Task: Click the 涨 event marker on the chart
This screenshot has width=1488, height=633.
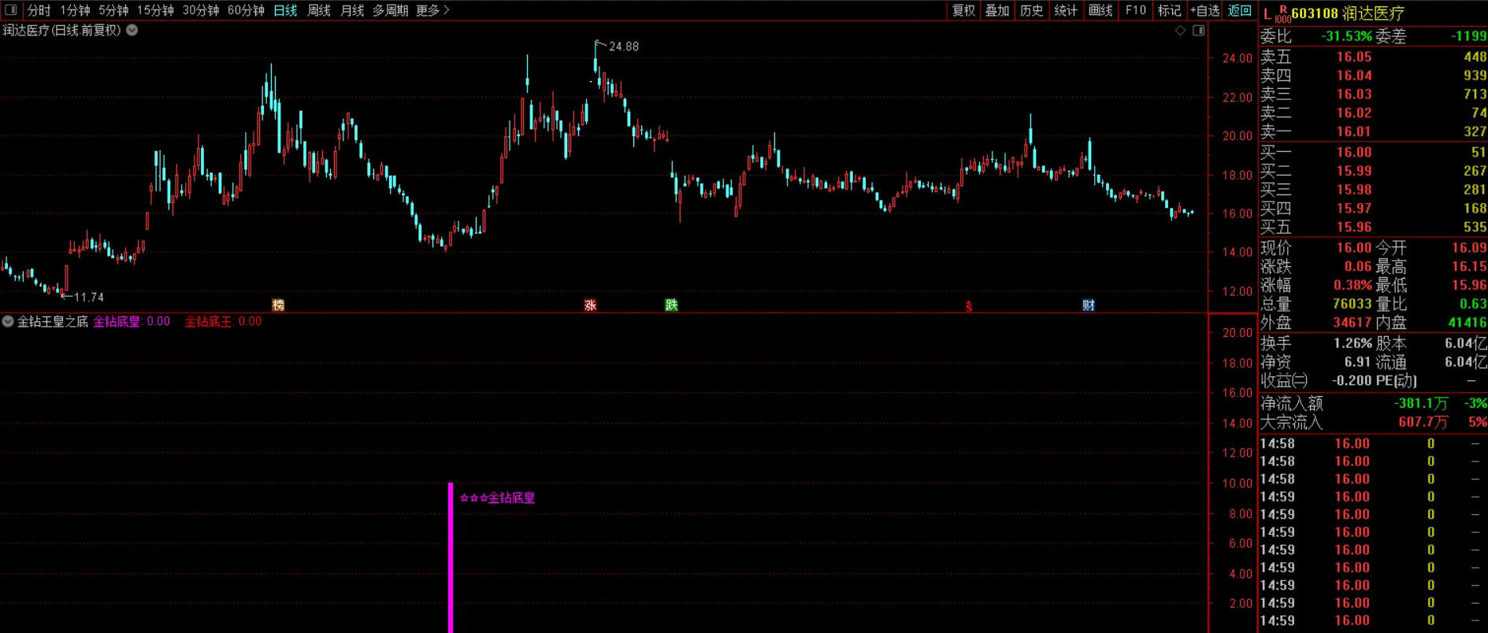Action: [x=590, y=305]
